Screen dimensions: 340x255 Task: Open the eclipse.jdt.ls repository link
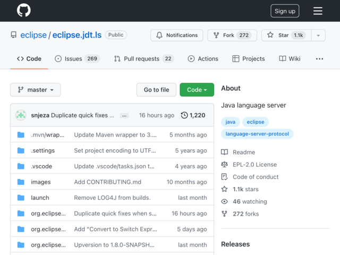point(76,35)
